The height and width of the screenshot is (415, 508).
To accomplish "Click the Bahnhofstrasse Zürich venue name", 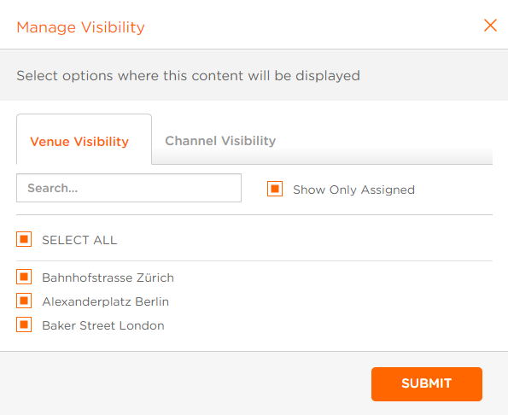I will (x=108, y=278).
